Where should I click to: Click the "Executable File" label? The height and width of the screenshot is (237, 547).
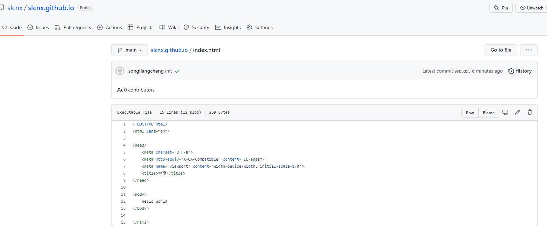click(x=134, y=112)
